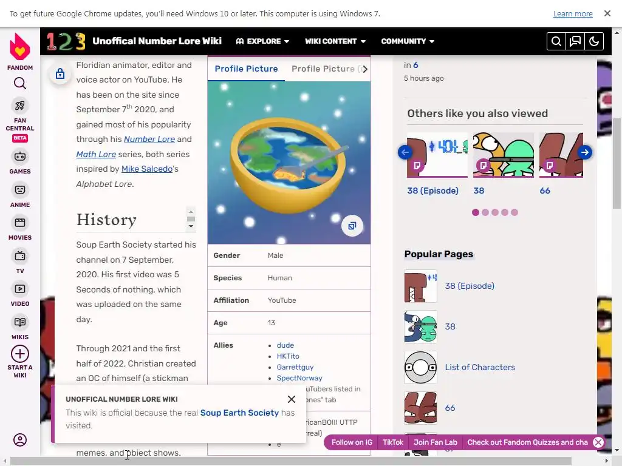622x466 pixels.
Task: Click the 6 category link
Action: click(x=415, y=65)
